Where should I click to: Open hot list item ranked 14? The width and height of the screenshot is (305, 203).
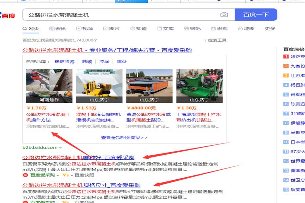point(294,180)
